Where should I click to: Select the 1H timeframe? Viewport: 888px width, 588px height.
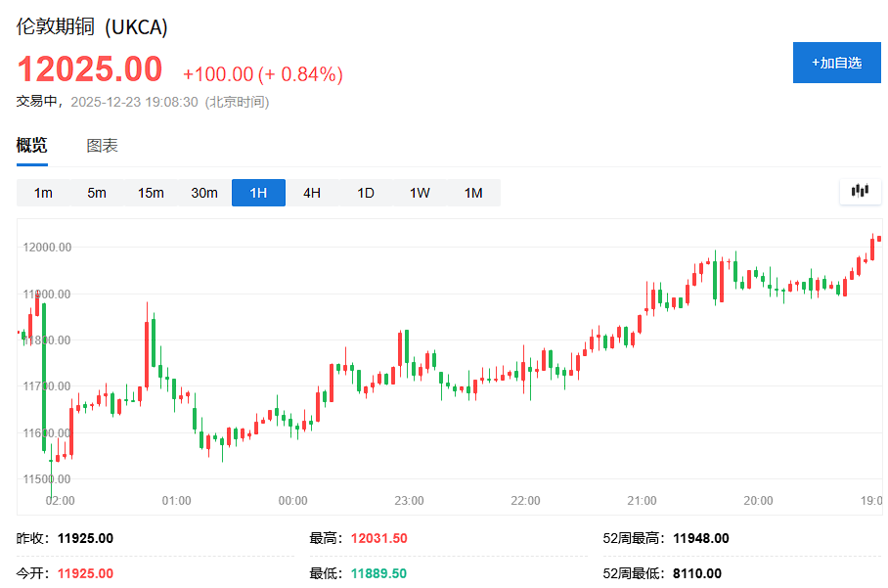[x=257, y=193]
